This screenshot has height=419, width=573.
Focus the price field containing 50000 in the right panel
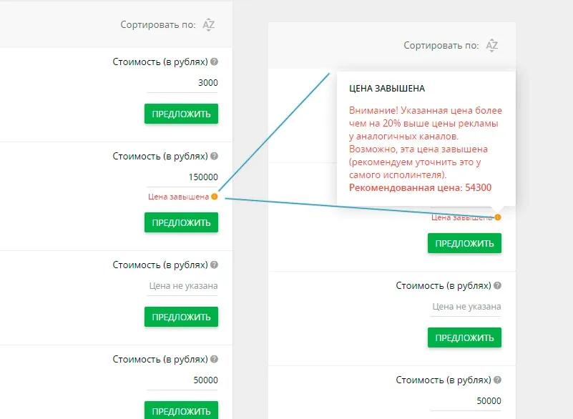[466, 401]
